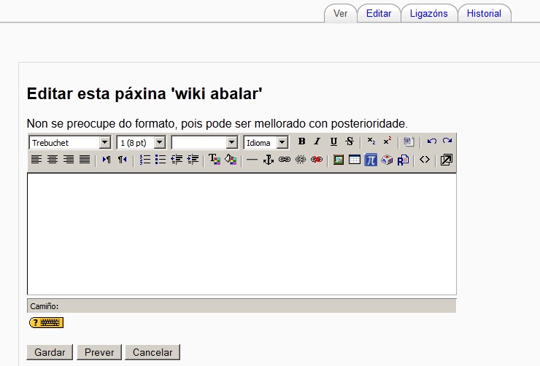
Task: Open the Ligazóns tab
Action: [429, 13]
